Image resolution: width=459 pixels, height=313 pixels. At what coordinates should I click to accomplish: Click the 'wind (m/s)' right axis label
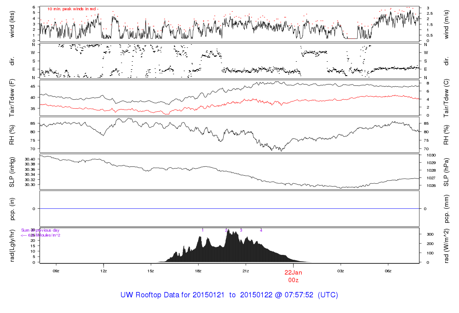[x=446, y=24]
